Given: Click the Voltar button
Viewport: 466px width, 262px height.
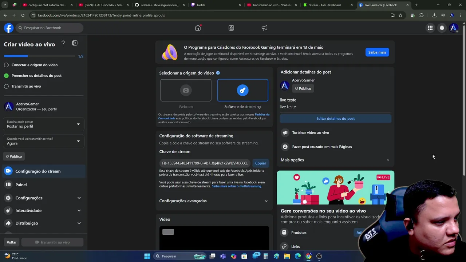Looking at the screenshot, I should (x=12, y=242).
